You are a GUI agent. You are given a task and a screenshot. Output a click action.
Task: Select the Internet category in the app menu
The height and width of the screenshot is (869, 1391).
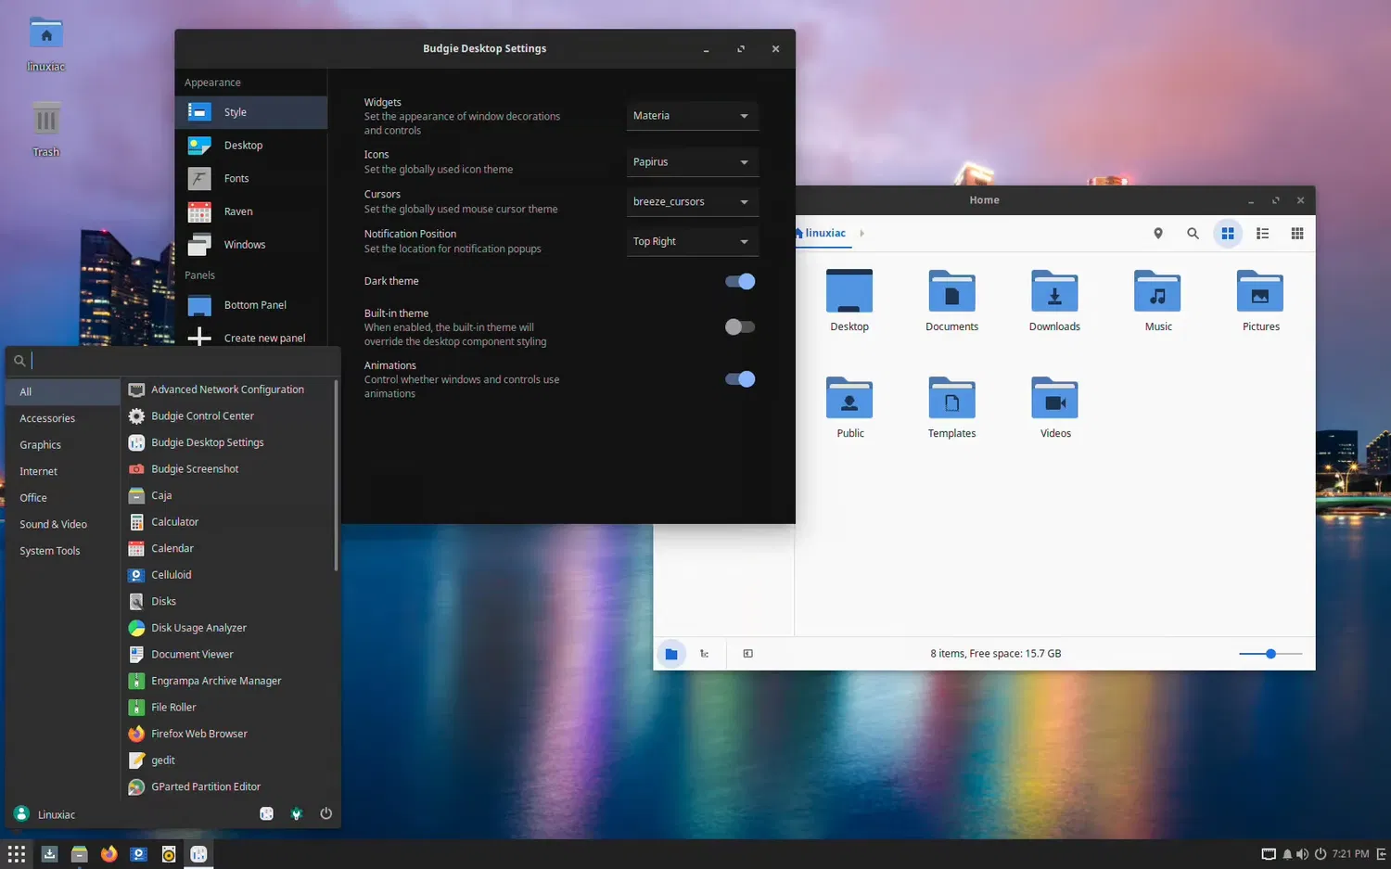pos(39,471)
